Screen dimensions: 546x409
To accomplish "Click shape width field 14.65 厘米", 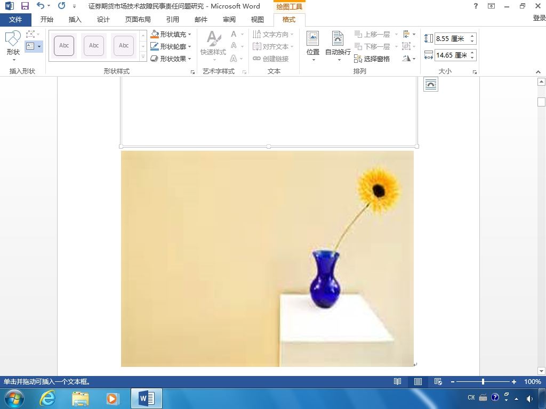I will click(452, 55).
